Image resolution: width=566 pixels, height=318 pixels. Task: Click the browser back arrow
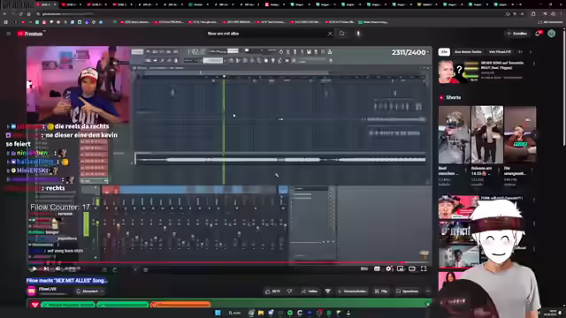(x=4, y=14)
